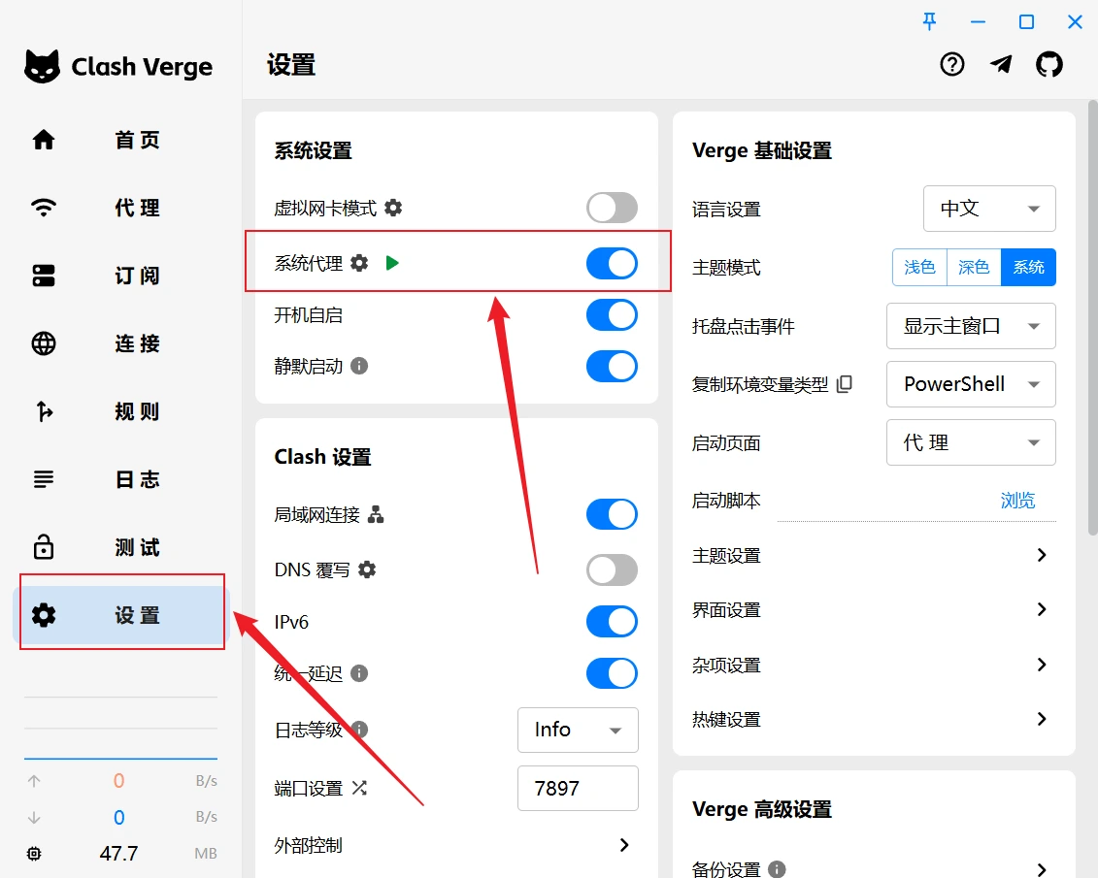Screen dimensions: 1098x878
Task: Click the network icon next to 局域网连接
Action: [376, 514]
